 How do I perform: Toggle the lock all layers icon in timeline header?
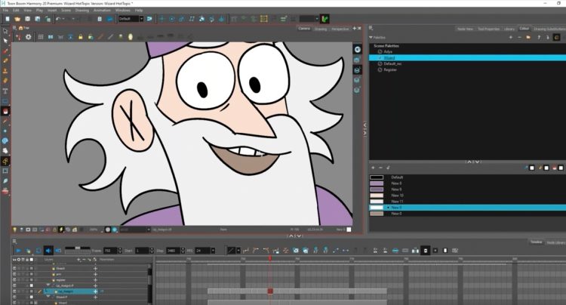tap(27, 260)
